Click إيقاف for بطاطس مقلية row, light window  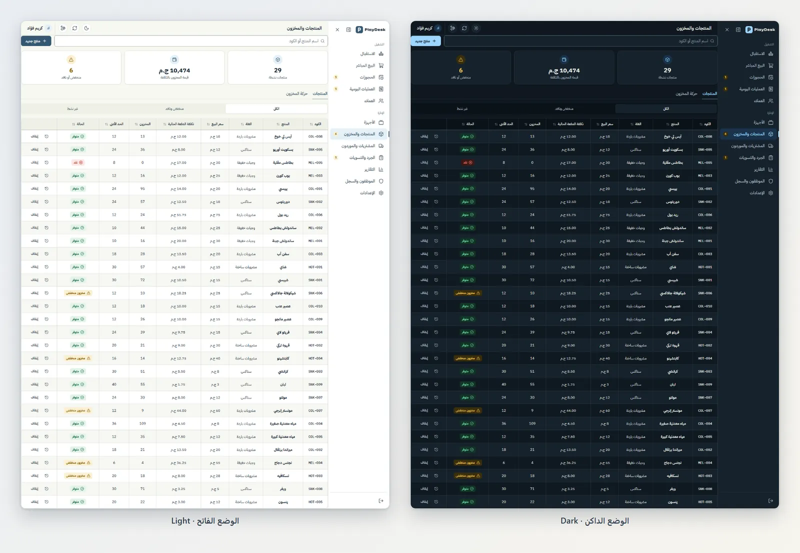coord(34,162)
